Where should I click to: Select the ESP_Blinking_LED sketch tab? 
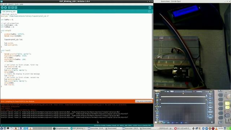click(9, 12)
